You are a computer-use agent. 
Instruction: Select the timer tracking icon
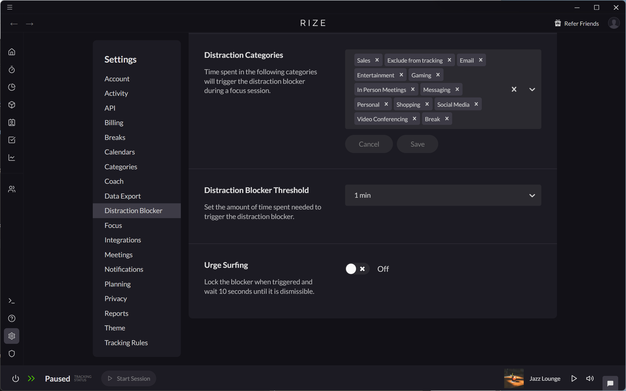[12, 70]
